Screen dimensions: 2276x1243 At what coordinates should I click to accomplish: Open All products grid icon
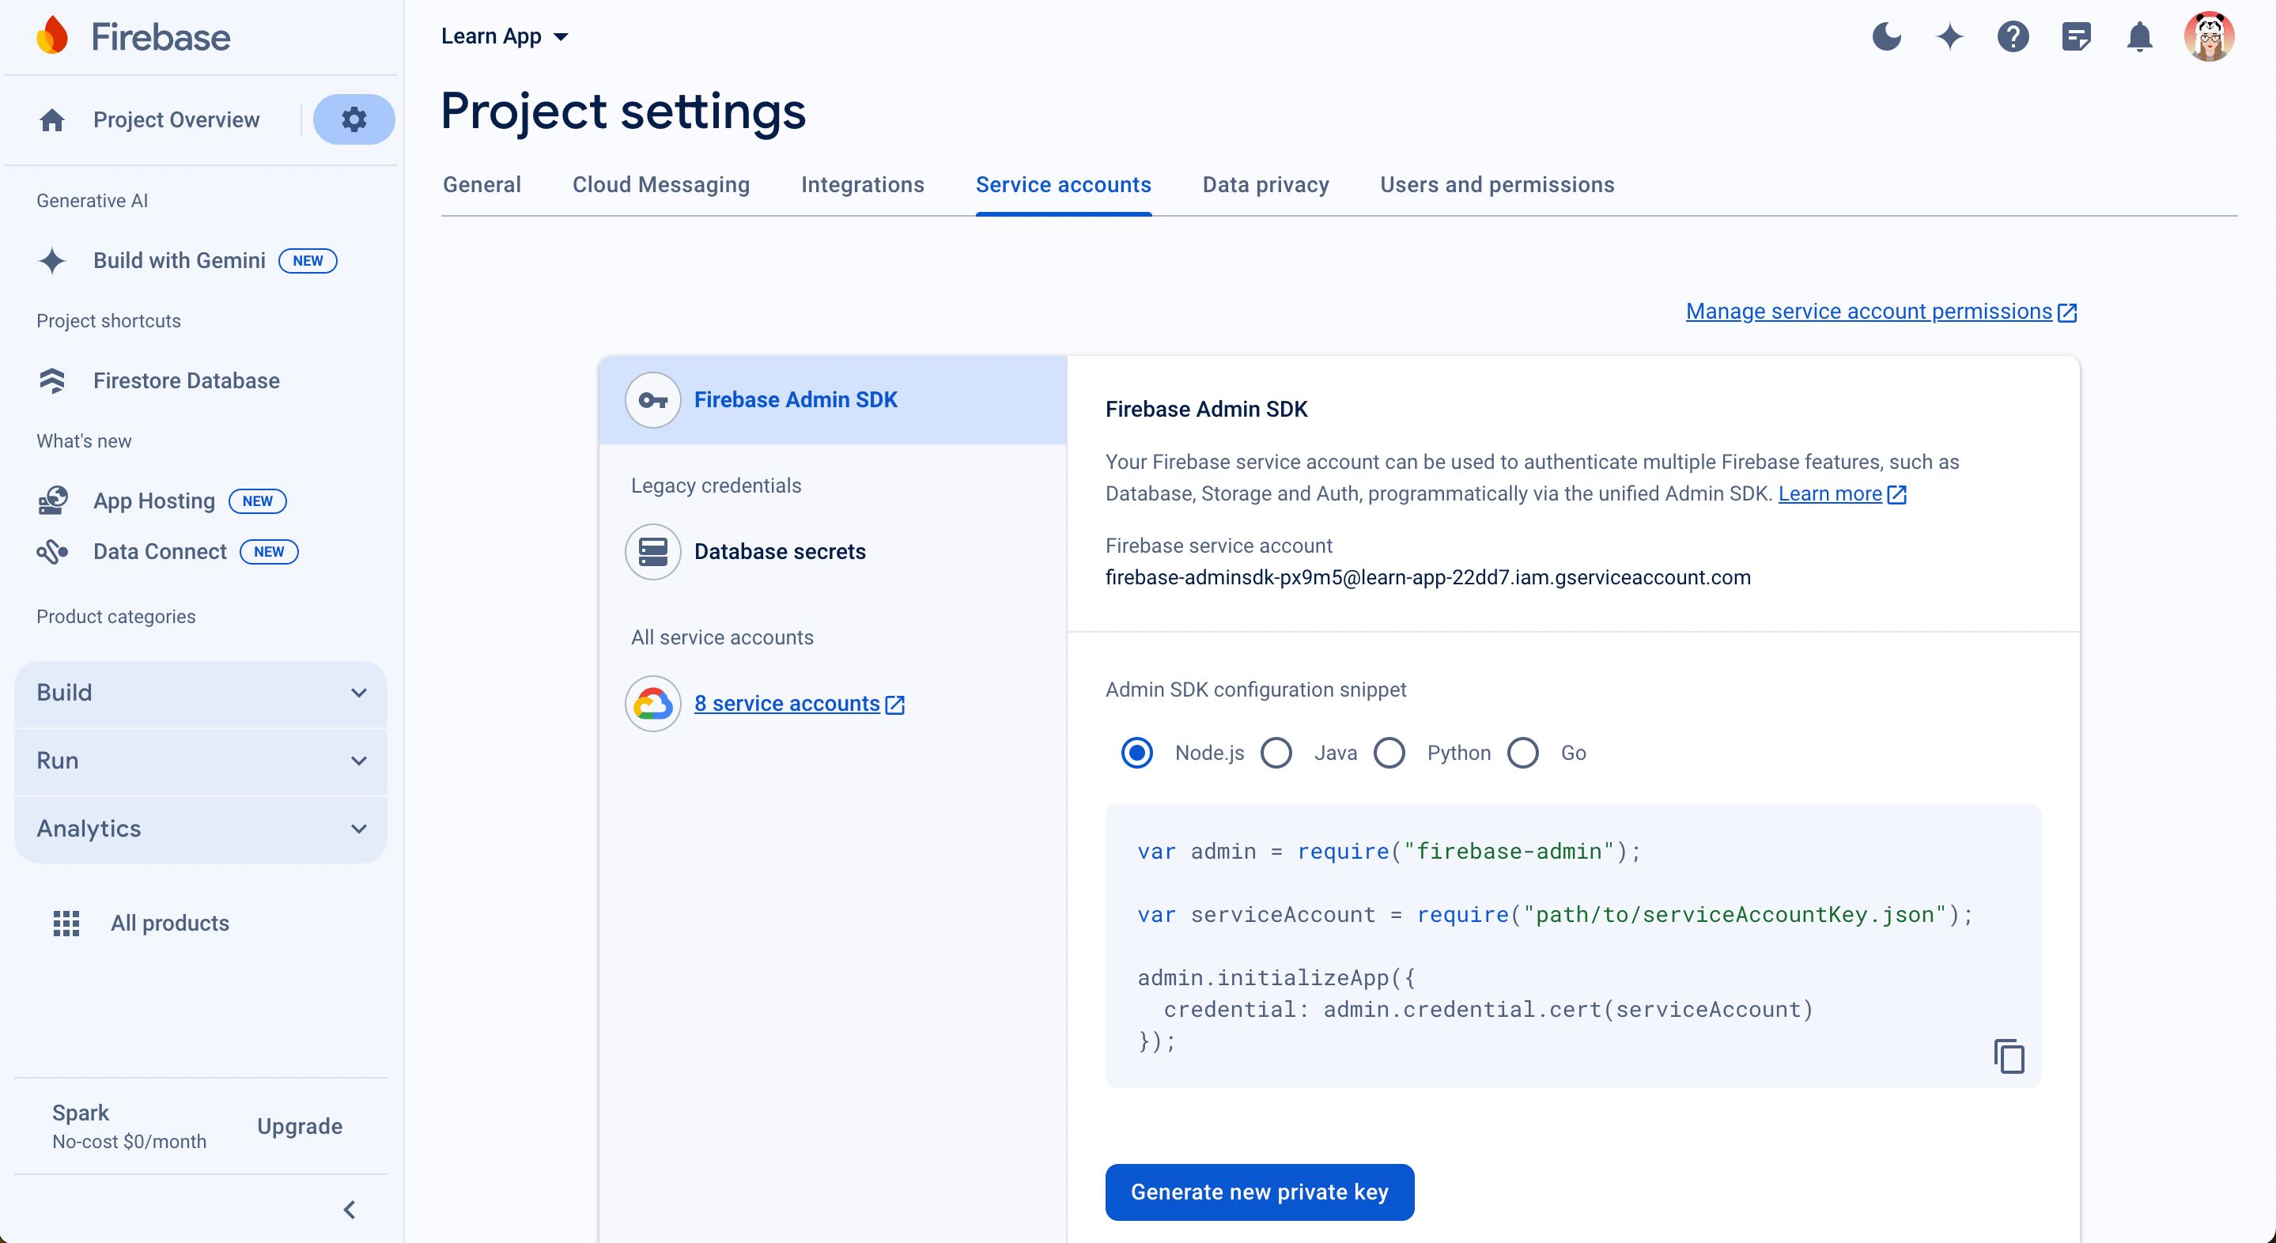[x=66, y=922]
